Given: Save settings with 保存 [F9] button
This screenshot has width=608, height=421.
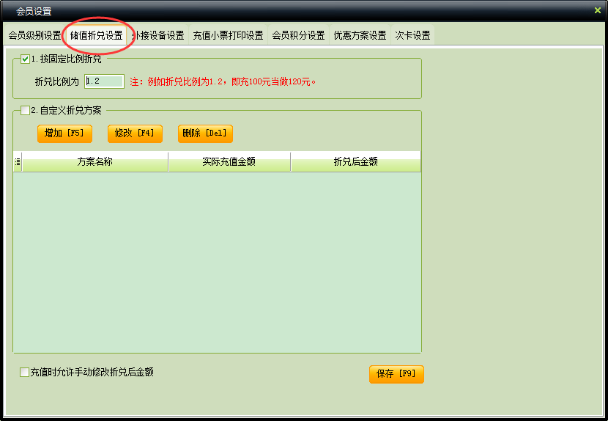Looking at the screenshot, I should pos(396,374).
